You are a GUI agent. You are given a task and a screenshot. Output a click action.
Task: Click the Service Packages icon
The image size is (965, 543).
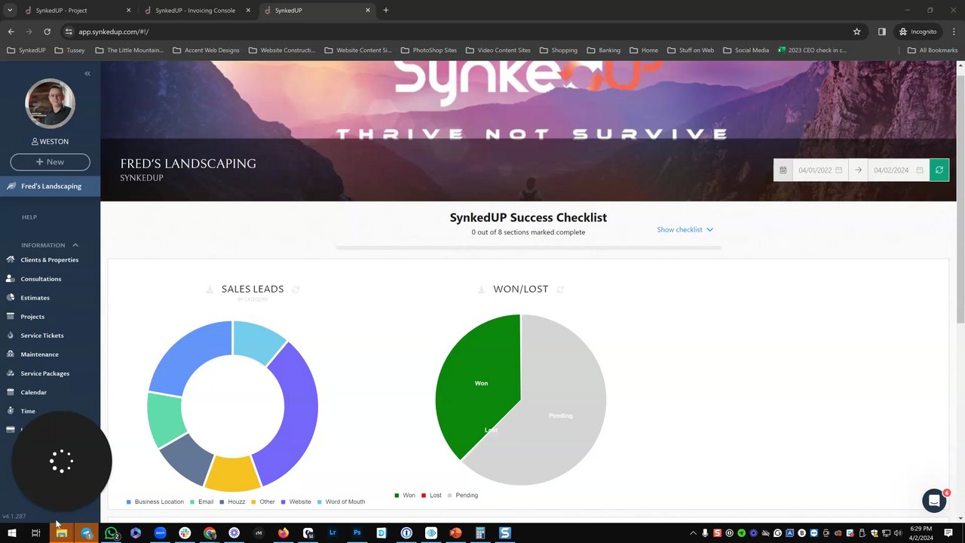click(x=11, y=373)
